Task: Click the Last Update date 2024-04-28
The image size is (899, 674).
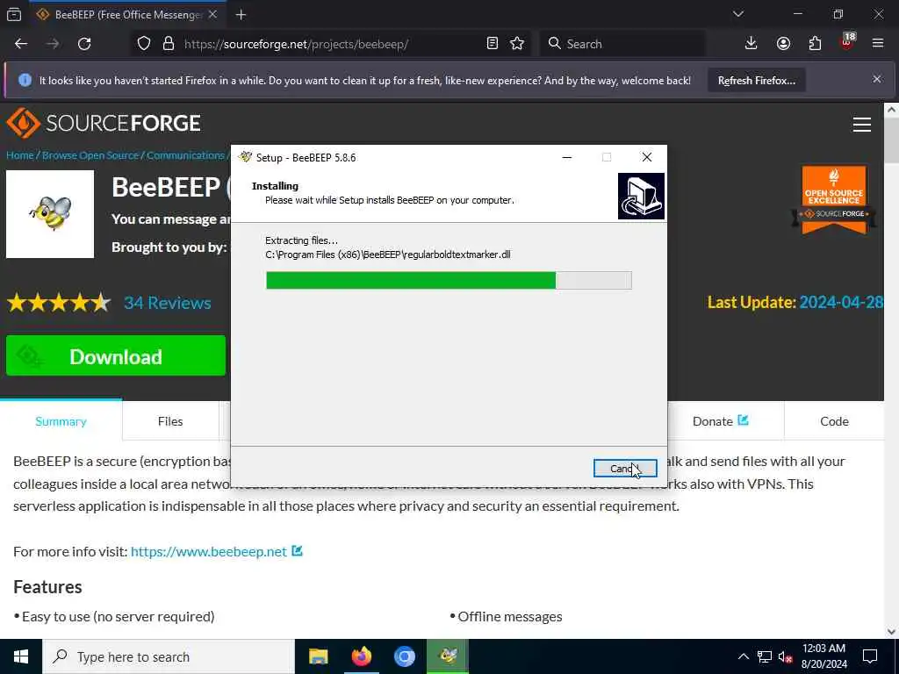Action: click(x=840, y=302)
